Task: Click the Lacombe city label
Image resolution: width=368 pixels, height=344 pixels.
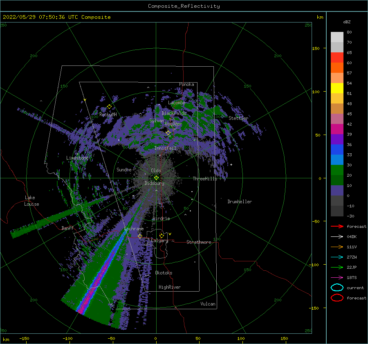Action: 177,103
